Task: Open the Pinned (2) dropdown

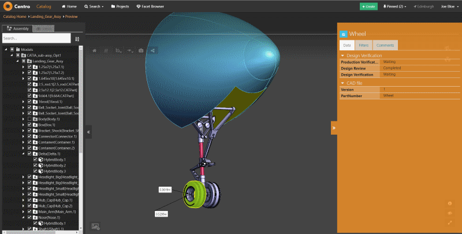Action: tap(394, 6)
